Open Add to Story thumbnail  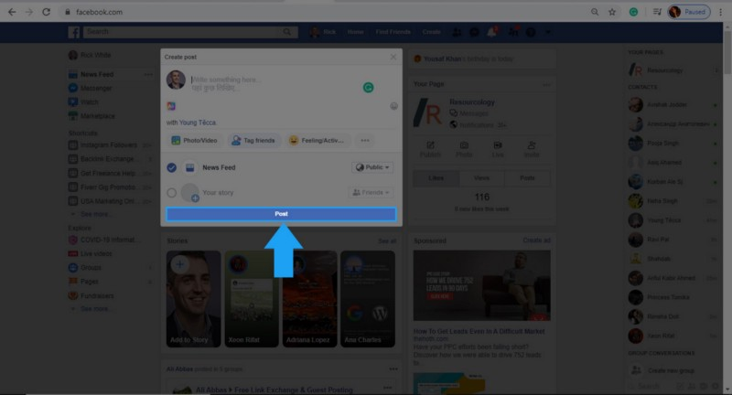[193, 299]
